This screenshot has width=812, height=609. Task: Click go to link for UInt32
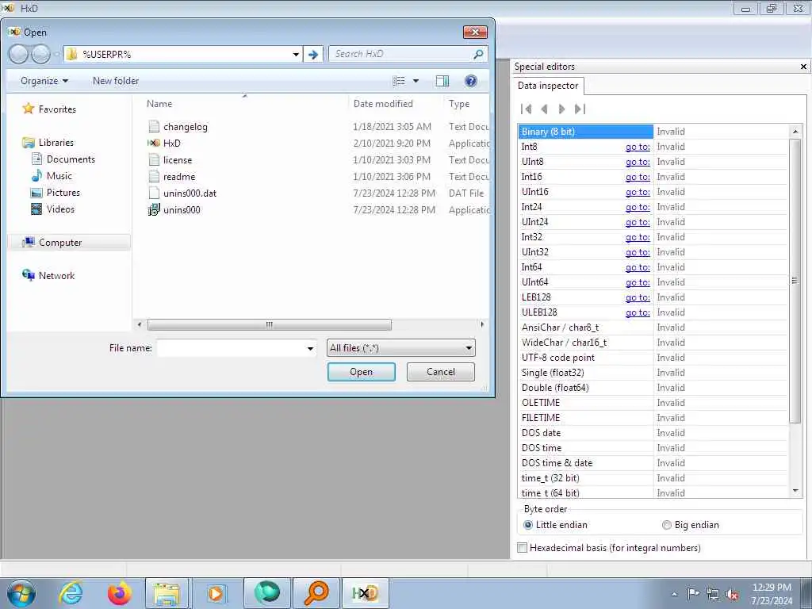pos(638,252)
